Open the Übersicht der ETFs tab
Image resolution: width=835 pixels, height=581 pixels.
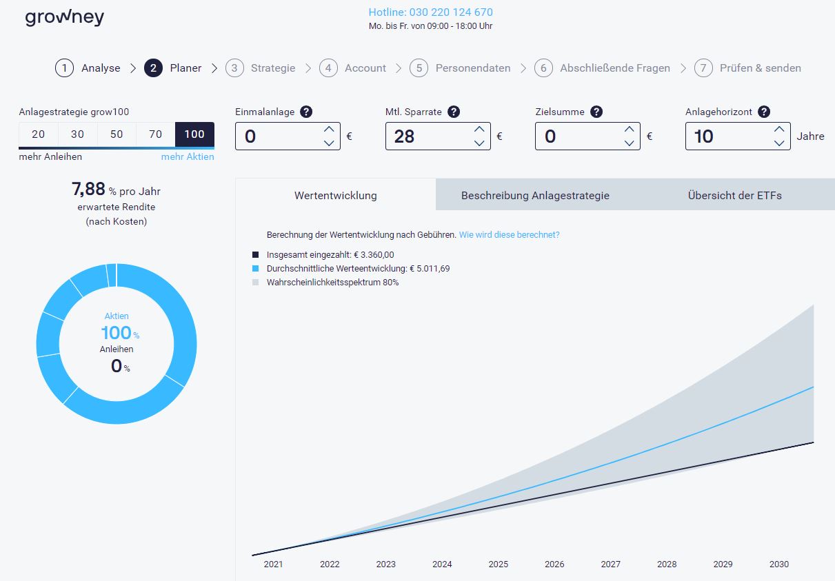[x=734, y=195]
